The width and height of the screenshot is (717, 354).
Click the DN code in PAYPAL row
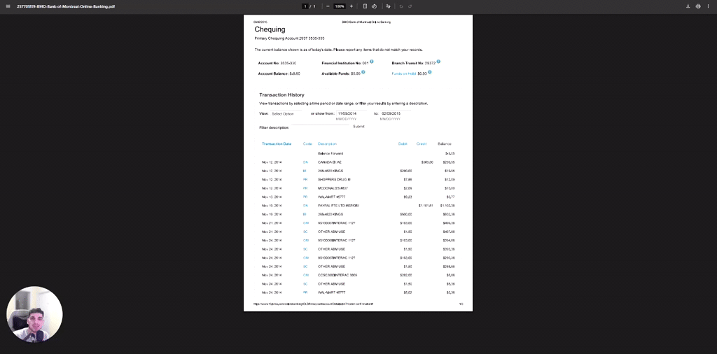tap(305, 206)
